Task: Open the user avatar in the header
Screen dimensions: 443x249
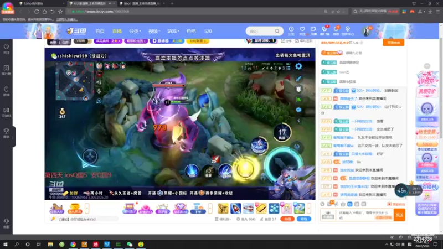Action: (367, 31)
